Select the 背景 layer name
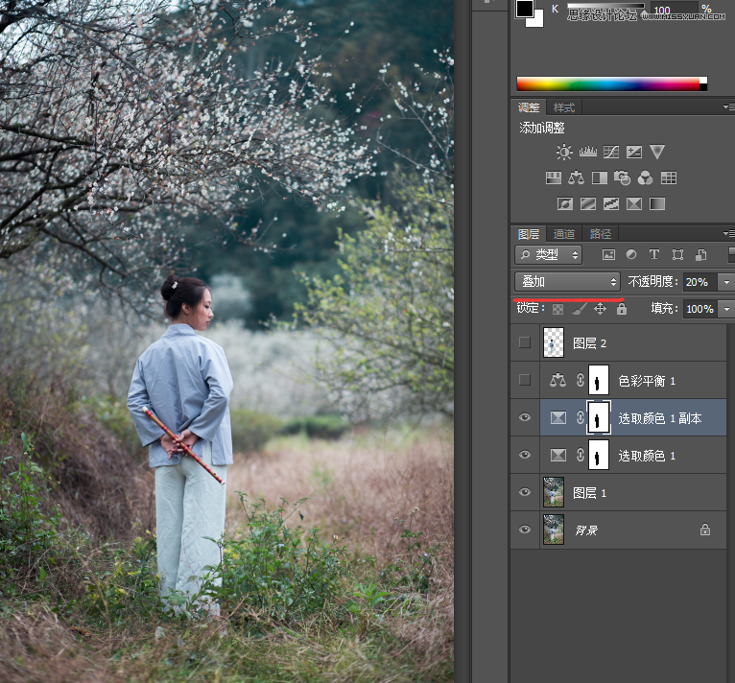 coord(586,530)
